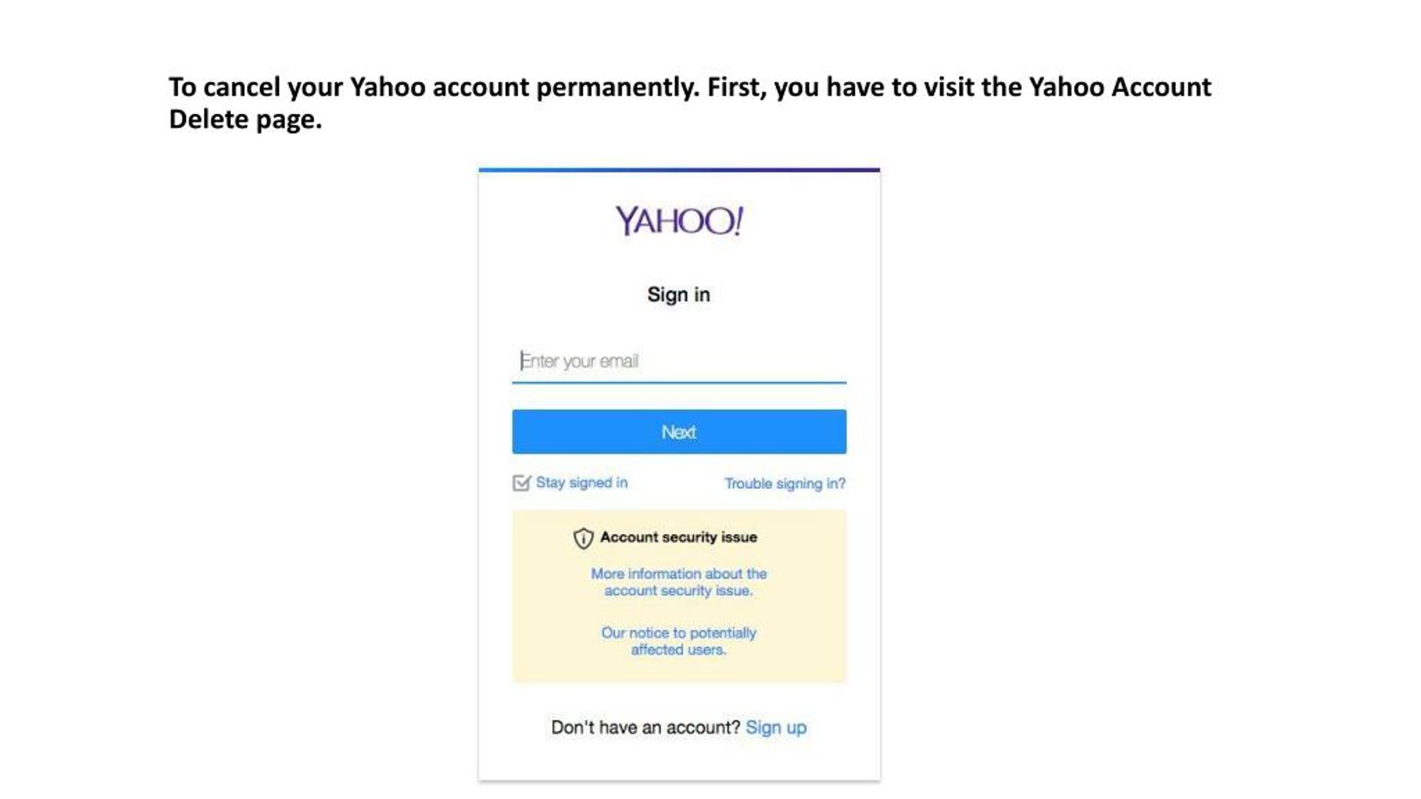1421x799 pixels.
Task: Click the security shield icon
Action: (x=583, y=538)
